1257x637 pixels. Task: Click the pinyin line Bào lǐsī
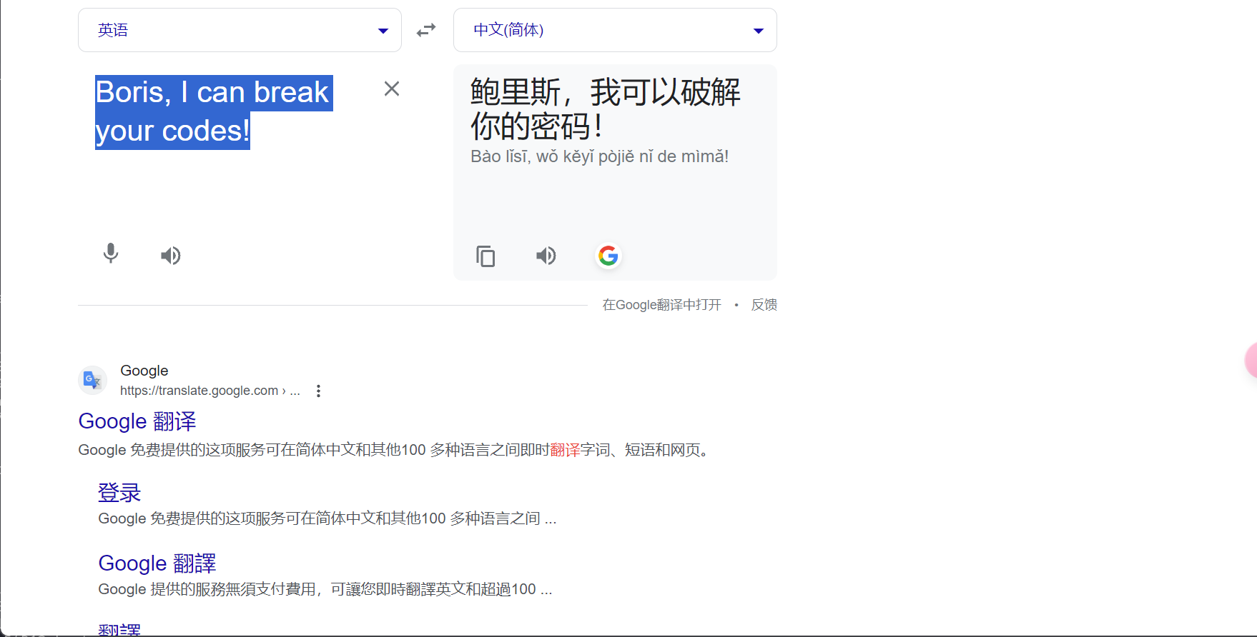click(x=599, y=156)
